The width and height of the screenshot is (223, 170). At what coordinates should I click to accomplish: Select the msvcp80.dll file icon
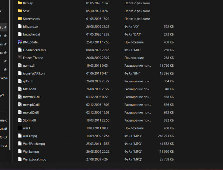click(x=20, y=105)
